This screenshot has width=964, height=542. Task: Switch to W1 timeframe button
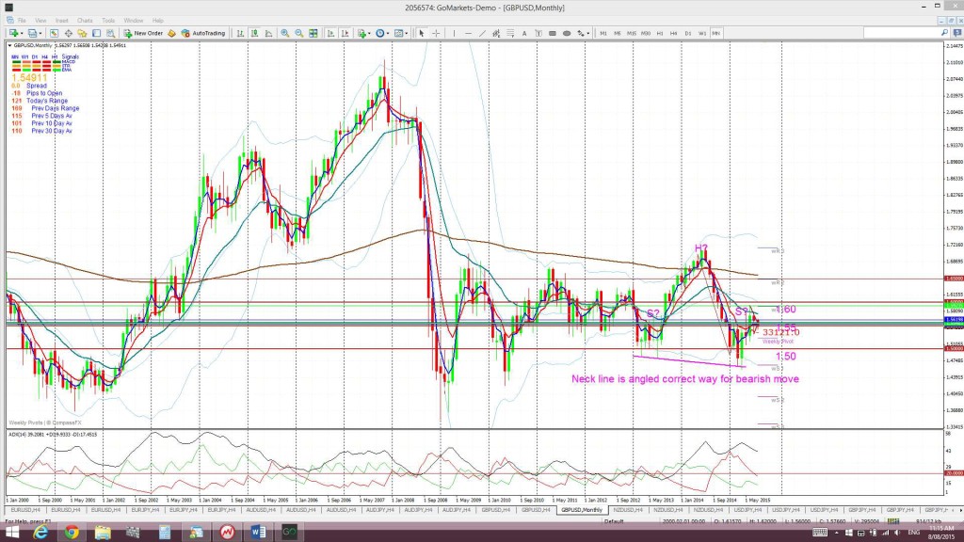702,33
